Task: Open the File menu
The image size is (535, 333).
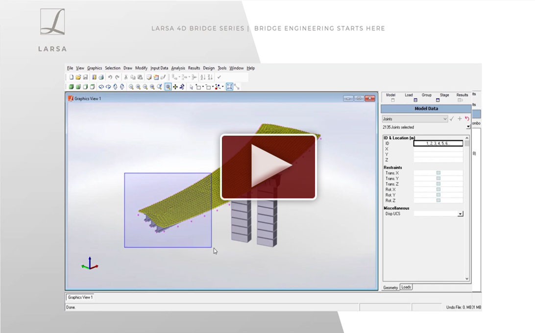Action: [70, 68]
